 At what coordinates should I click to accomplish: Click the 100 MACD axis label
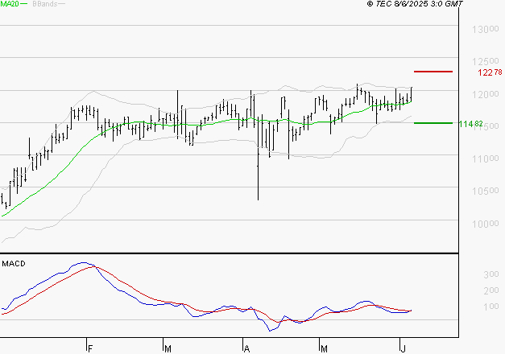pos(491,307)
